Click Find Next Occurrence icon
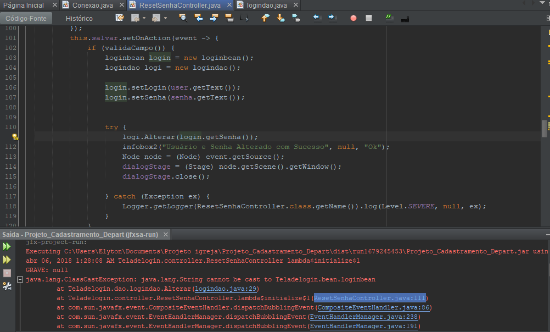The height and width of the screenshot is (332, 550). 214,18
